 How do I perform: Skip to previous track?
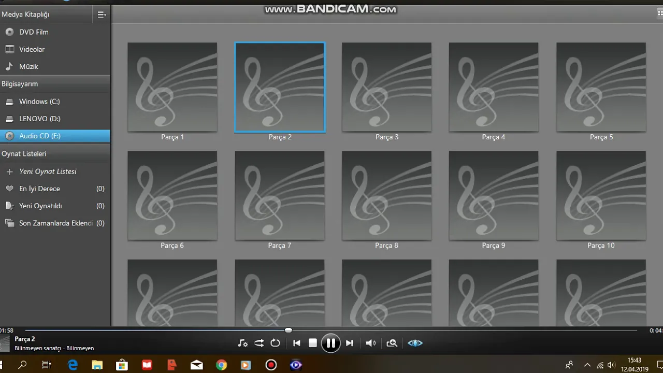(x=297, y=343)
